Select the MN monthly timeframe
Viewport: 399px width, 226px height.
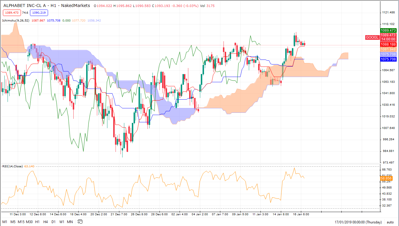coord(69,221)
